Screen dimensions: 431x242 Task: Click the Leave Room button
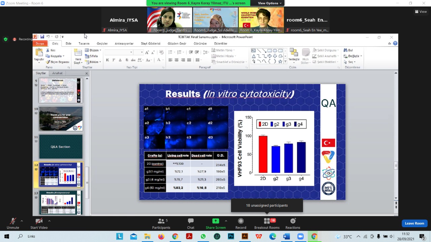click(414, 223)
